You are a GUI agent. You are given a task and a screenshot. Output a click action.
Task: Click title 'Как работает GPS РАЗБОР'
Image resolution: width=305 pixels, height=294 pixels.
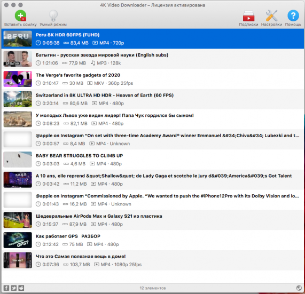[x=68, y=236]
